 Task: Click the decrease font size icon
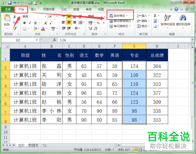tap(51, 23)
